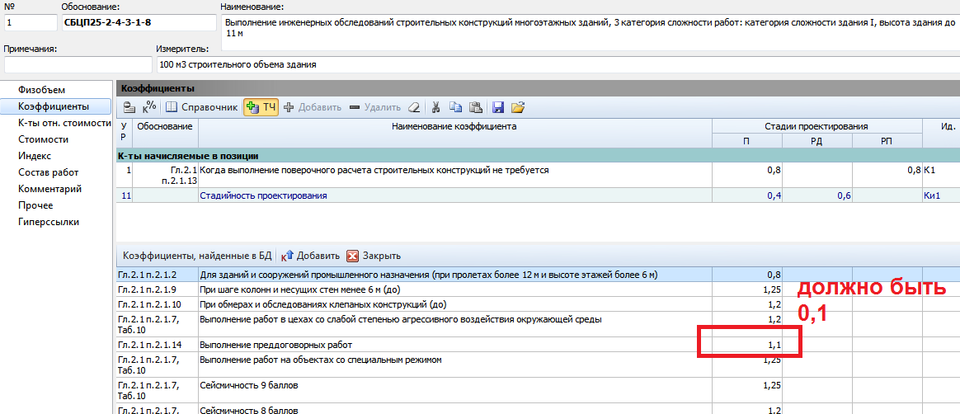Toggle the ТЧ database button

pos(261,107)
